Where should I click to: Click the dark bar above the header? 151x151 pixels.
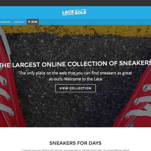click(75, 3)
